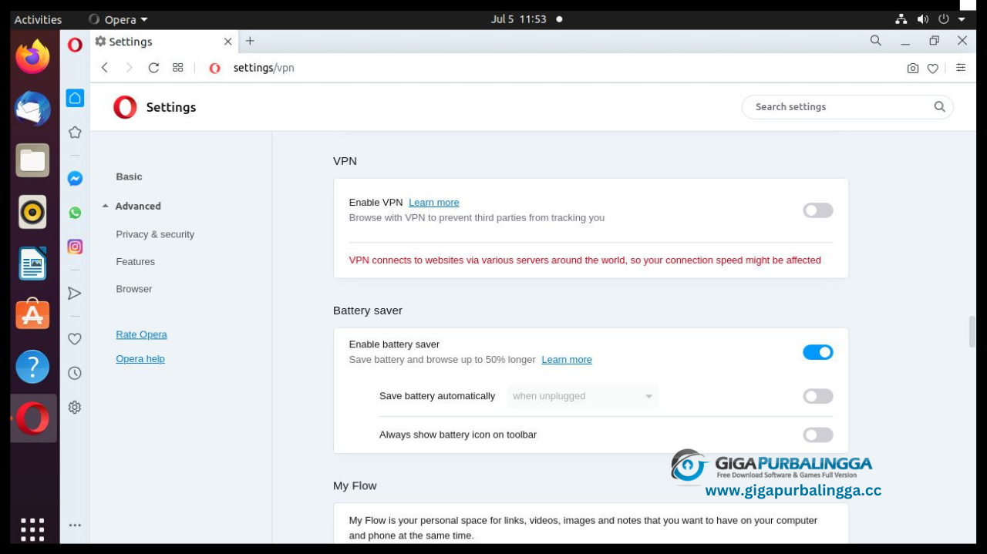Take a snapshot with camera icon
The height and width of the screenshot is (554, 987).
coord(913,68)
